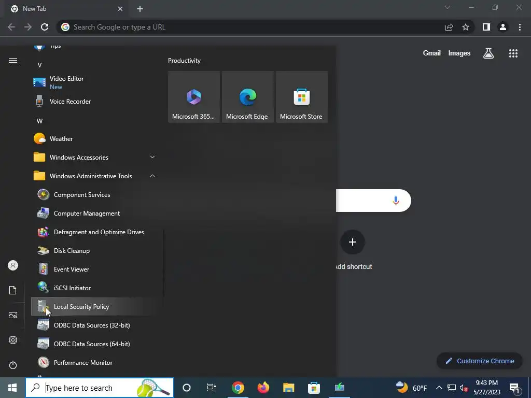This screenshot has width=531, height=398.
Task: Click the muted volume tray icon
Action: pos(464,388)
